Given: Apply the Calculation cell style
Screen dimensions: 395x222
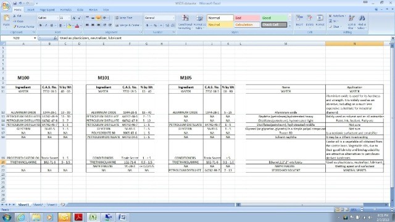Looking at the screenshot, I should coord(247,25).
